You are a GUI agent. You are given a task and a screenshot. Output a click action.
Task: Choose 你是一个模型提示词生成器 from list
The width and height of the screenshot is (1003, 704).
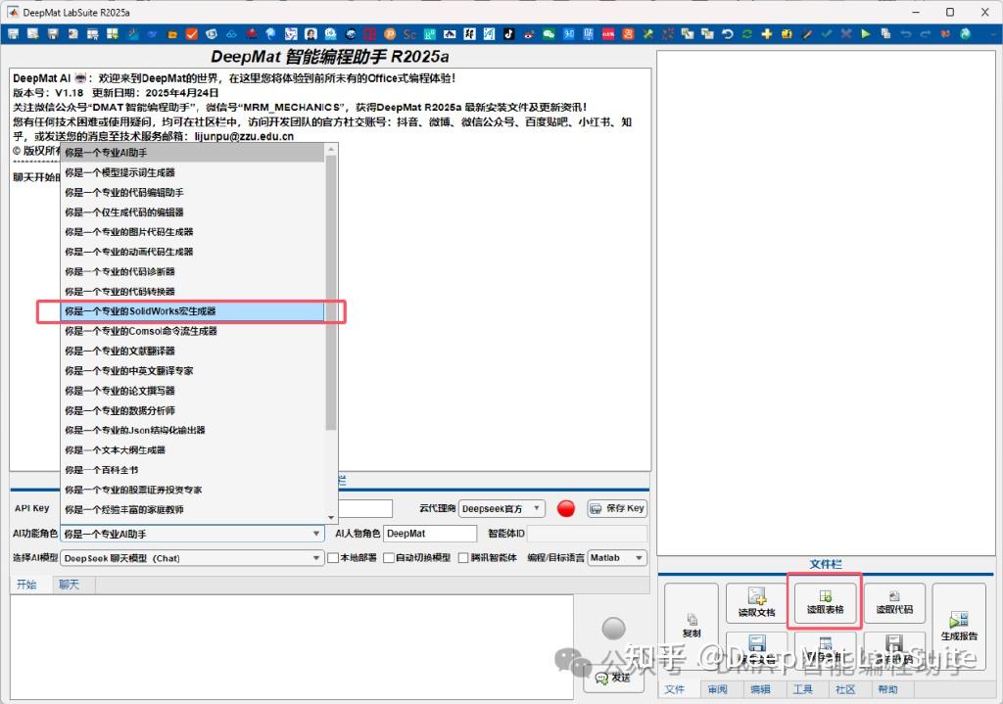pos(193,172)
